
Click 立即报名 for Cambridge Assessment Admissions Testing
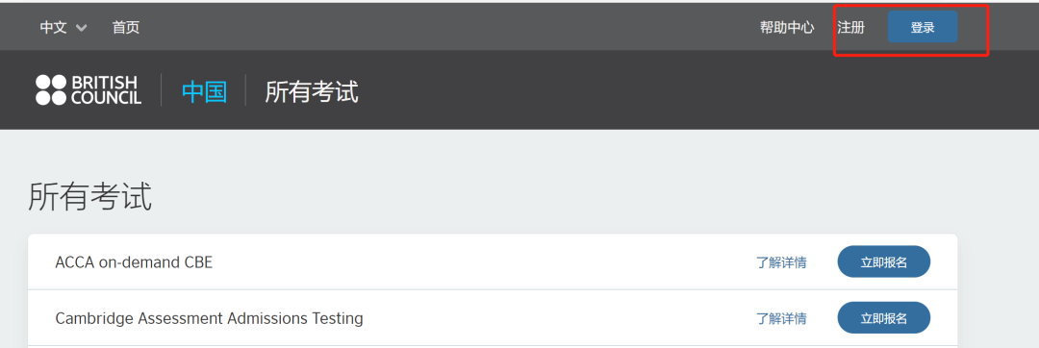tap(884, 318)
